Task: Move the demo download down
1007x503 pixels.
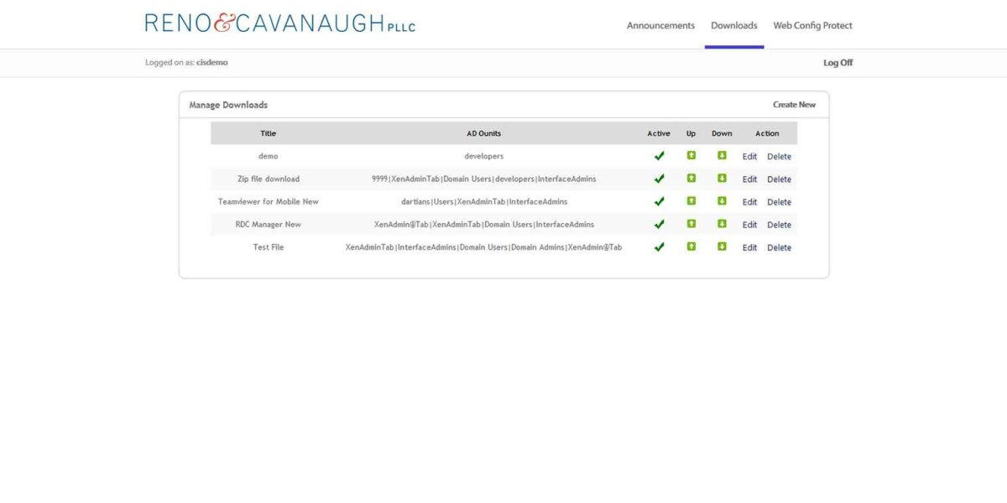Action: click(722, 156)
